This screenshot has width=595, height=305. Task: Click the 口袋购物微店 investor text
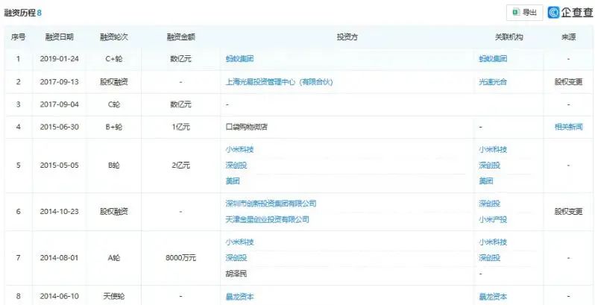[246, 127]
